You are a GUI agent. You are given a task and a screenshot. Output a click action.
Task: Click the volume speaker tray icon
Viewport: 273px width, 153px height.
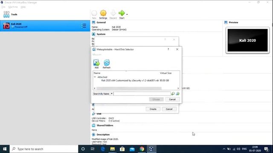tap(238, 149)
